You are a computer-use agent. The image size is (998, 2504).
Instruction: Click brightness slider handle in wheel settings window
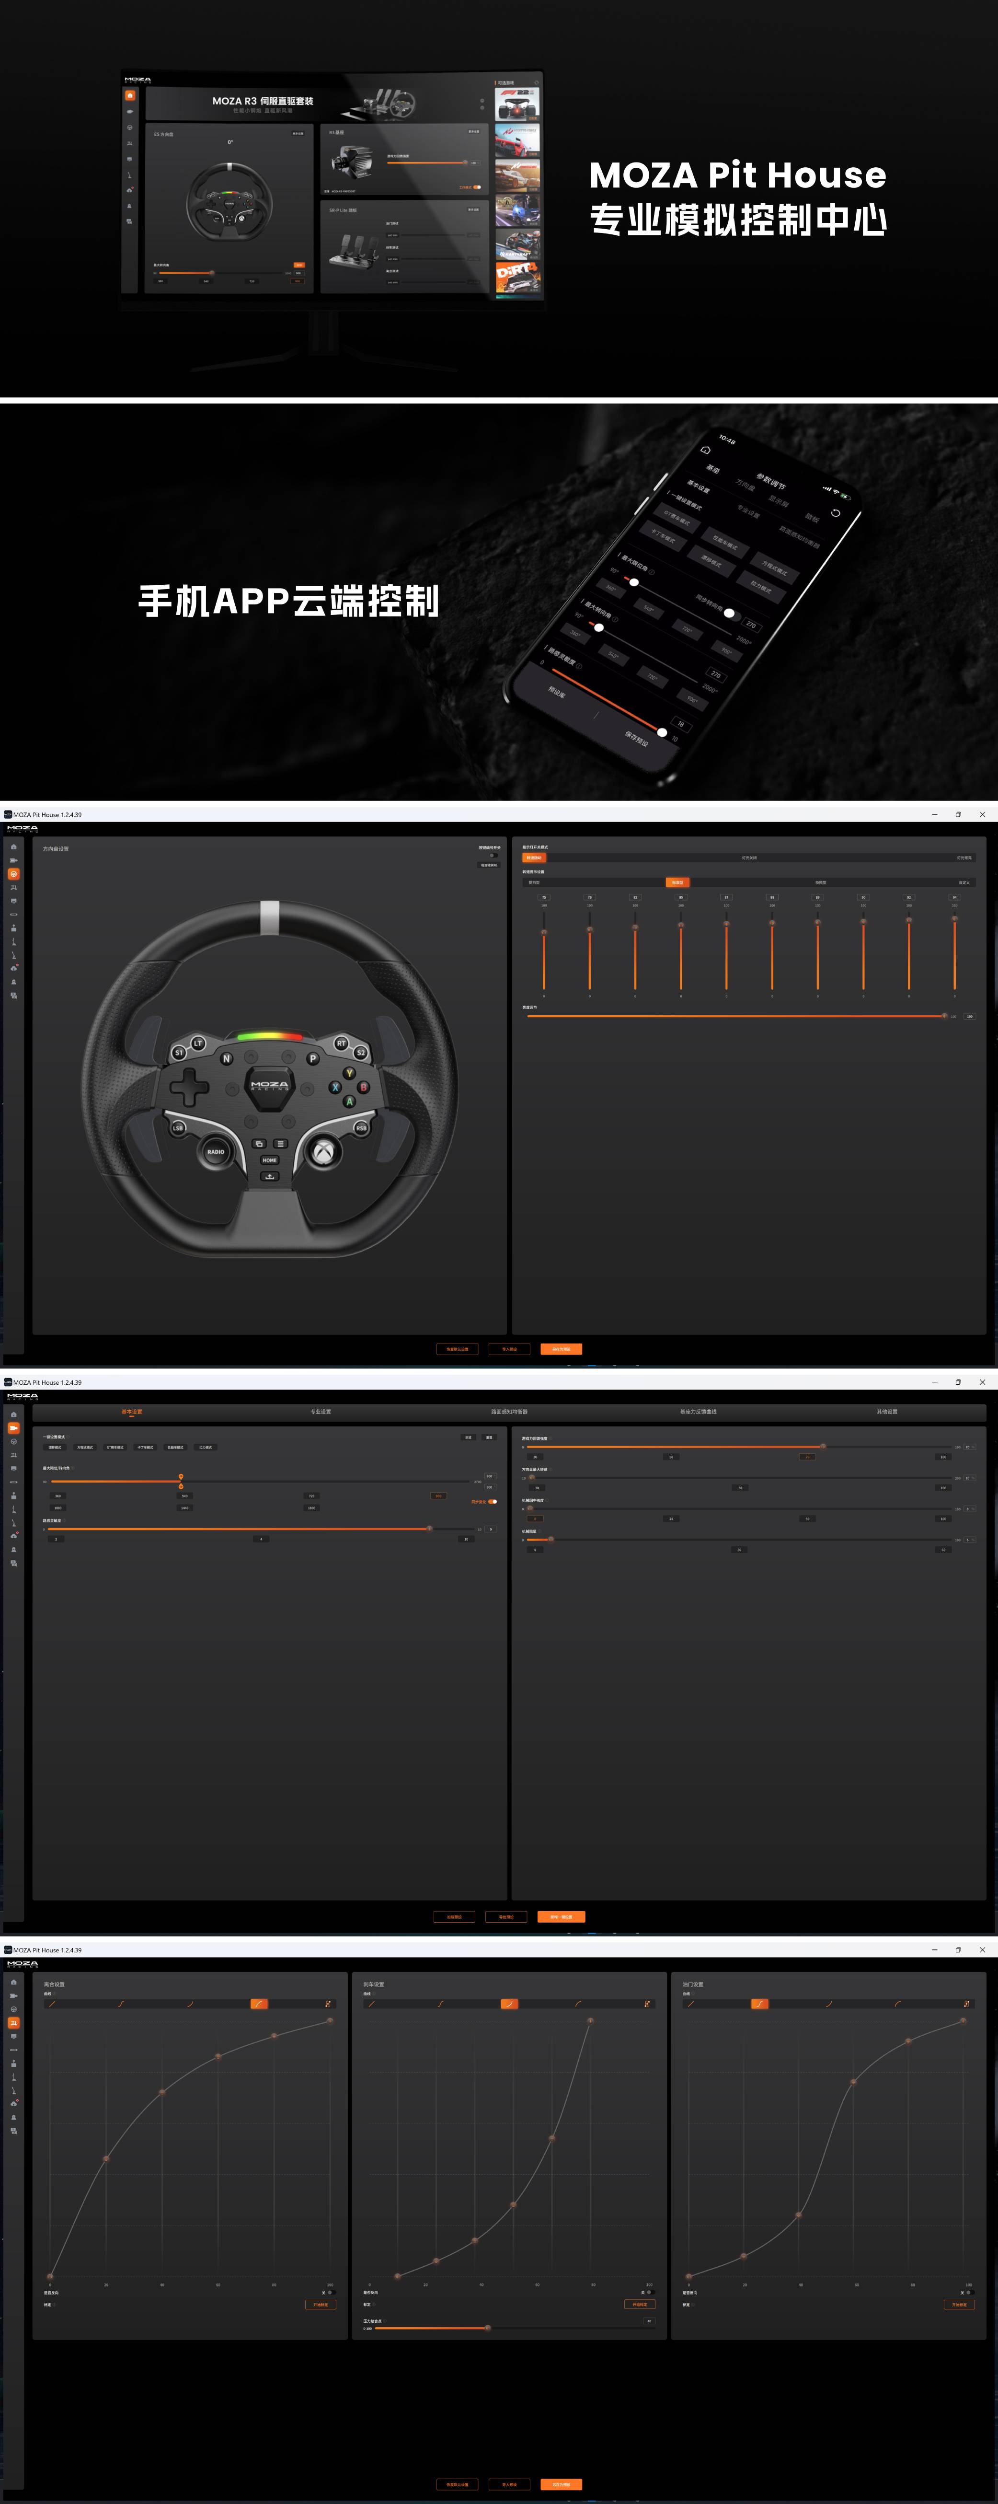(x=944, y=1015)
